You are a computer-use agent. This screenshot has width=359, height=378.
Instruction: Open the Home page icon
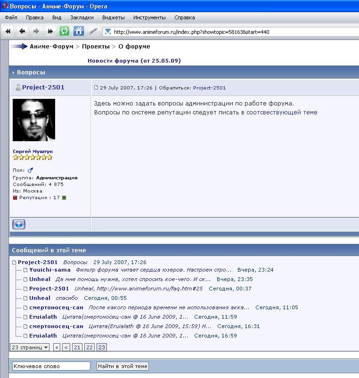pos(79,32)
